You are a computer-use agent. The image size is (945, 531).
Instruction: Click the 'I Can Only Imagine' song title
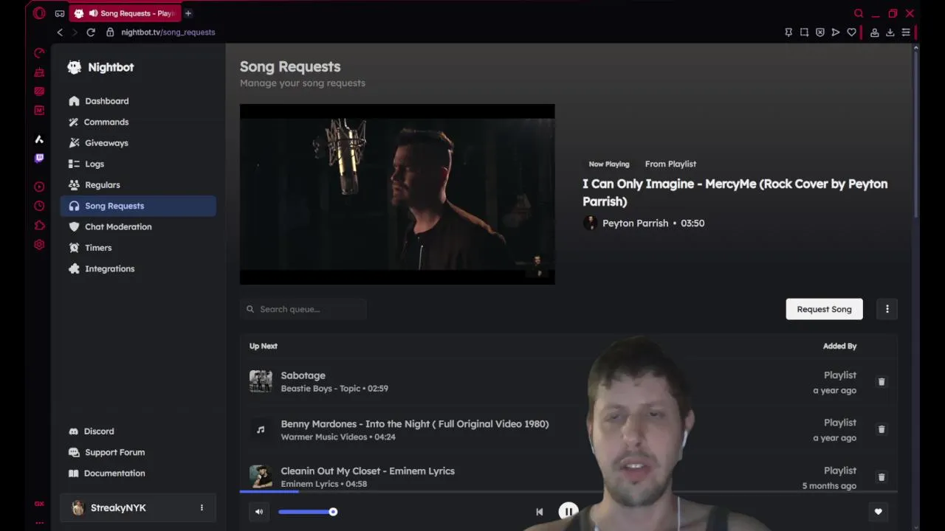(x=735, y=192)
